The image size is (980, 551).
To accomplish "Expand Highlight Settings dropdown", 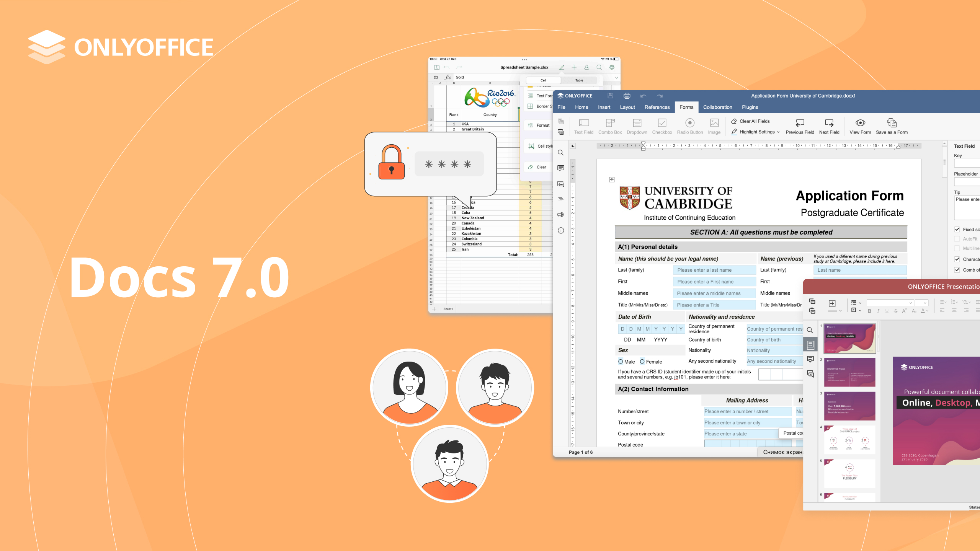I will click(778, 132).
